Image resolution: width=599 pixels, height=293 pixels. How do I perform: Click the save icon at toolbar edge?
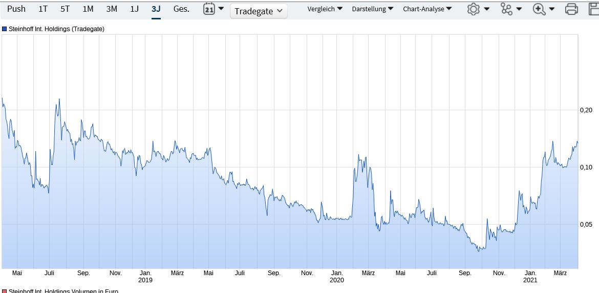point(594,9)
